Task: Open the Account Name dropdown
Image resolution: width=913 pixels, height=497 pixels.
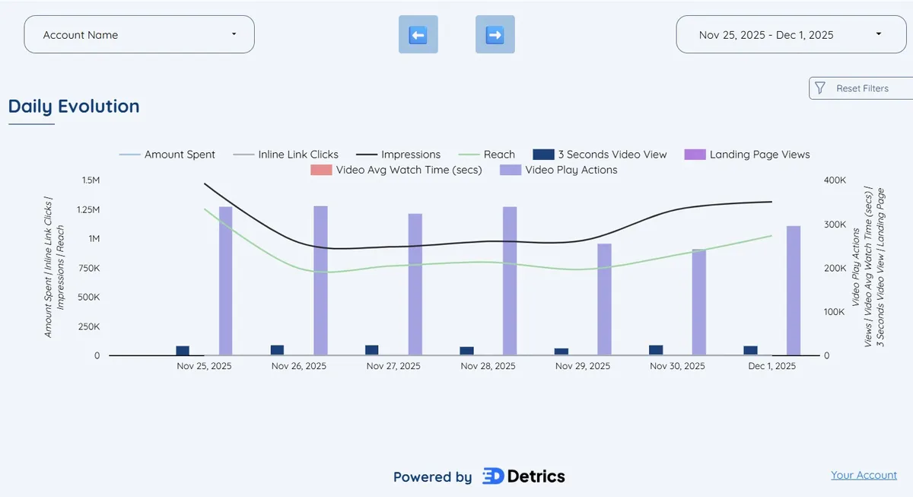Action: (x=138, y=33)
